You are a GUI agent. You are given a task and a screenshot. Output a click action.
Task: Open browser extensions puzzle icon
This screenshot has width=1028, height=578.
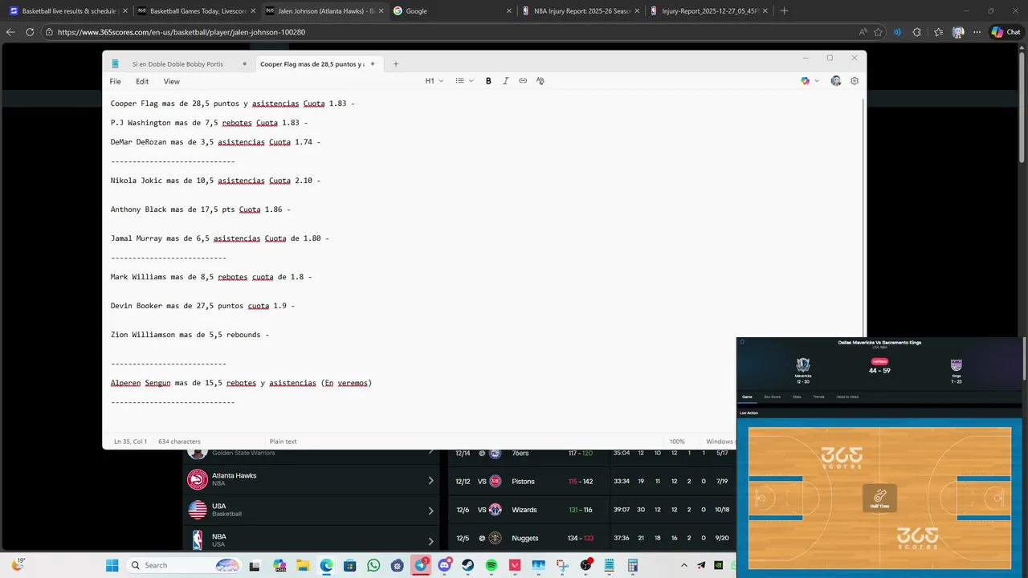coord(917,32)
